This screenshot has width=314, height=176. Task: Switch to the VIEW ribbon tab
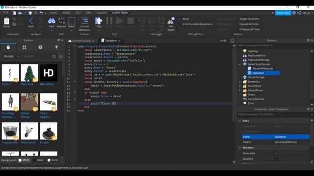[89, 13]
